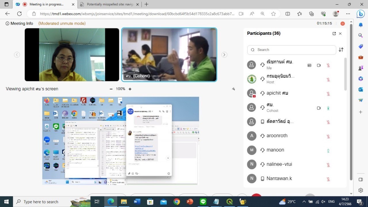Switch to the Potentially misspelled site tab
This screenshot has height=207, width=368.
click(109, 4)
